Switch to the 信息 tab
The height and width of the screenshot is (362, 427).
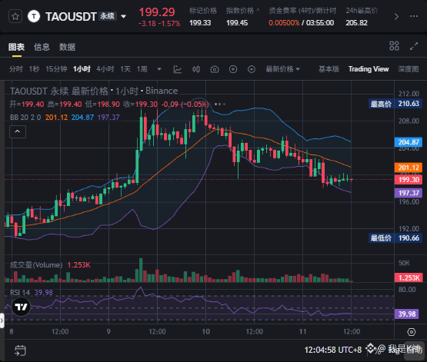point(42,47)
